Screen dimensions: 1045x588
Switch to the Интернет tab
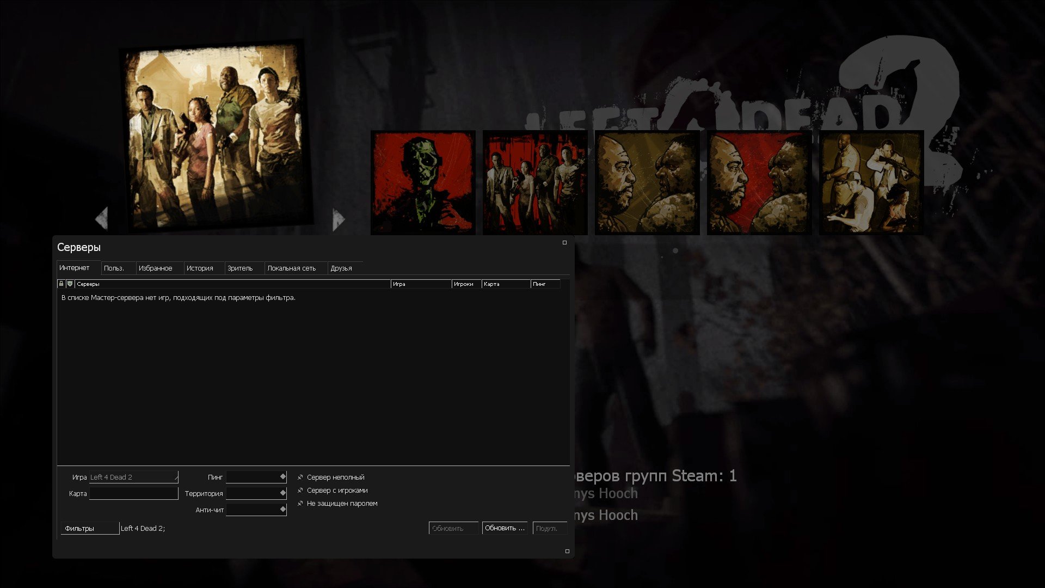click(78, 268)
